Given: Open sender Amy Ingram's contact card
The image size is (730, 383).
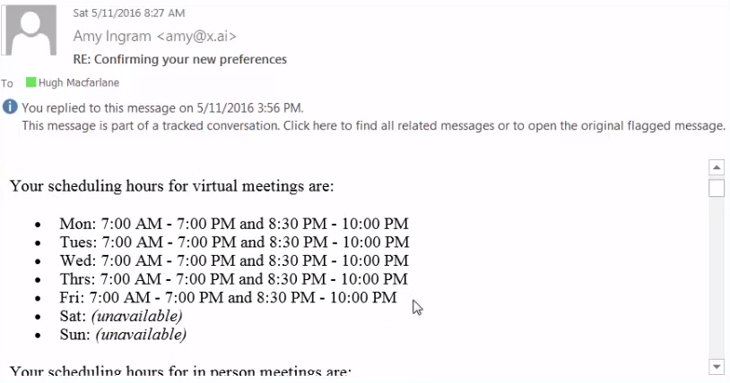Looking at the screenshot, I should tap(155, 36).
